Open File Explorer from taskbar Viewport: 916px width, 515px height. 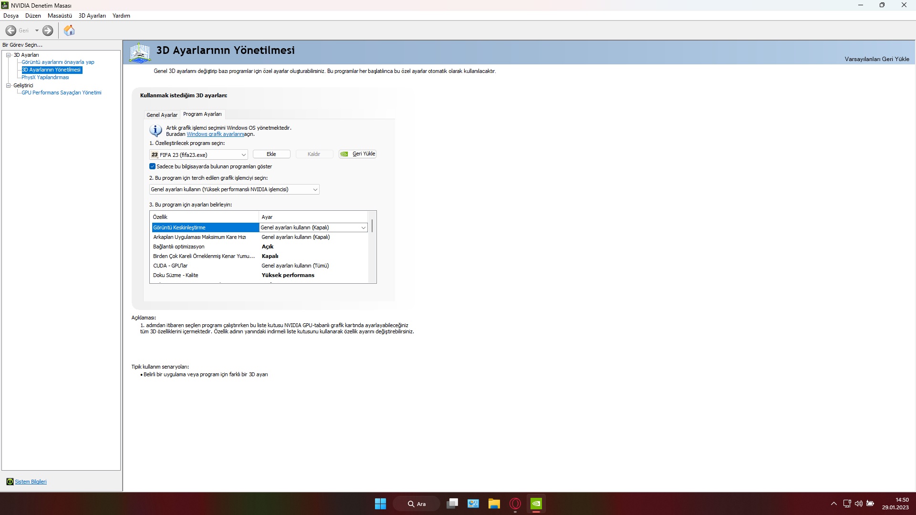(x=494, y=504)
